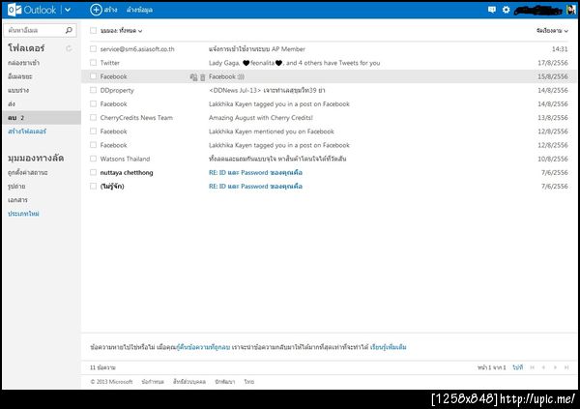
Task: Click the ล้างข้อมูล empty-folder toolbar item
Action: 139,10
